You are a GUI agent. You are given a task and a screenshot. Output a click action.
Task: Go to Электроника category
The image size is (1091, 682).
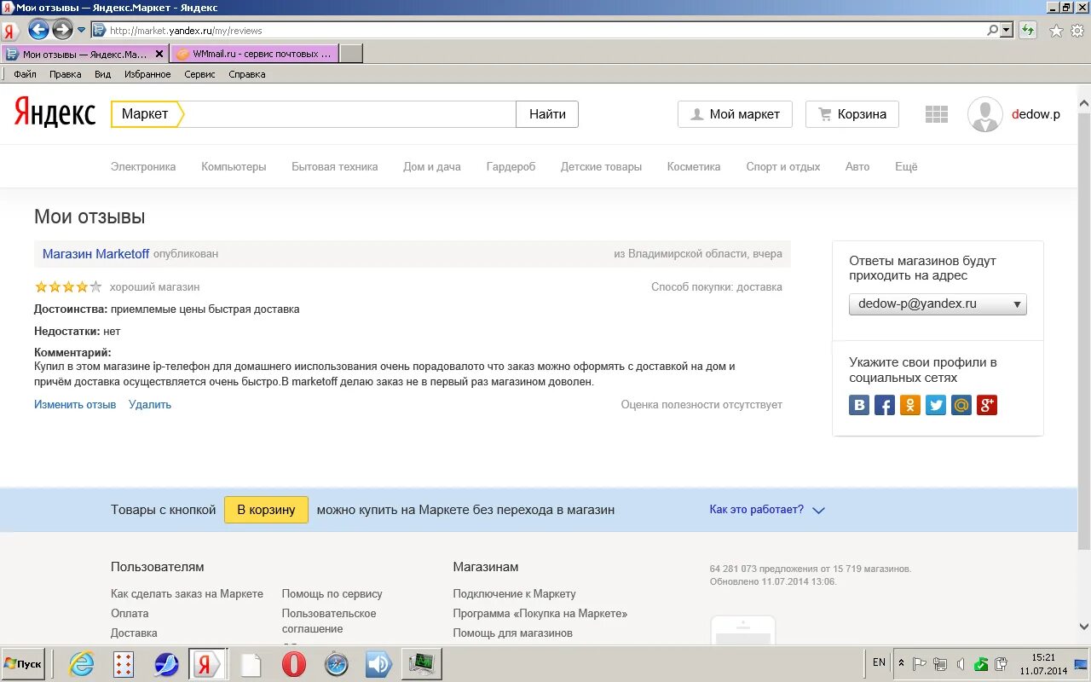pos(143,167)
